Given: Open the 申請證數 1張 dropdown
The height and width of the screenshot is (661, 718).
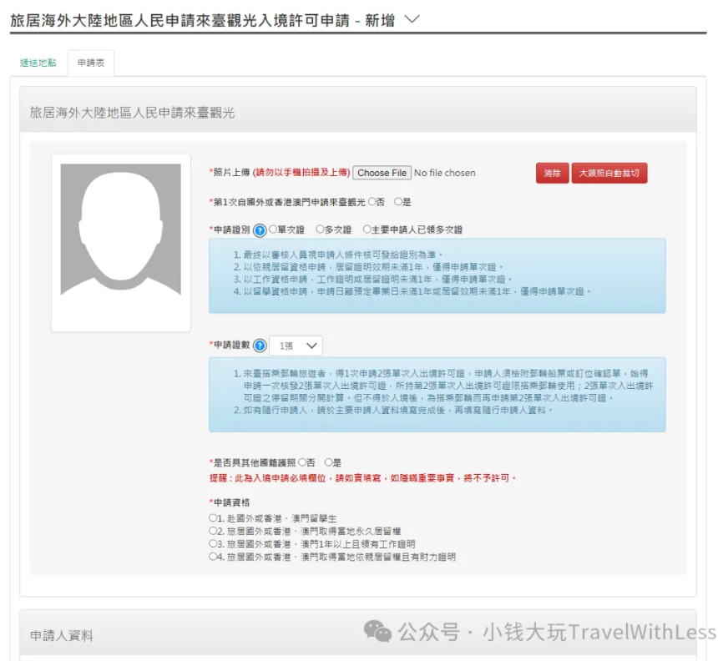Looking at the screenshot, I should coord(296,346).
